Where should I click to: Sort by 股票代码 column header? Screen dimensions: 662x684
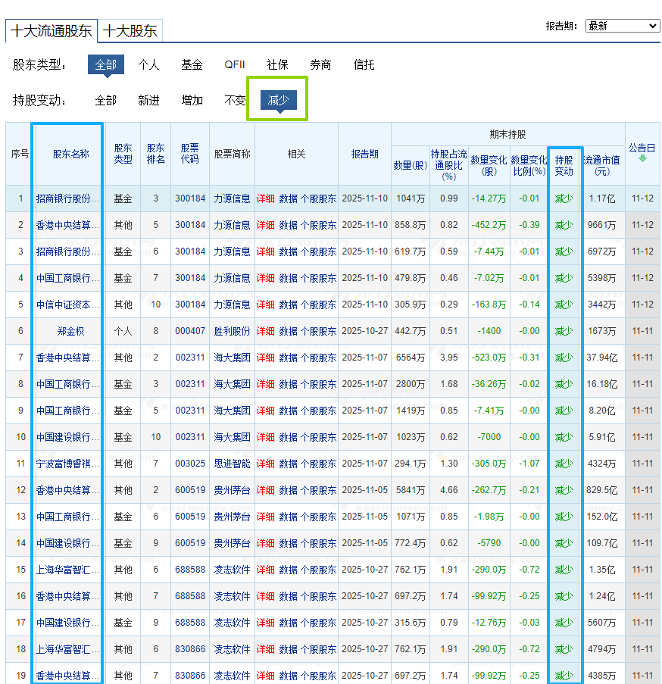tap(190, 154)
